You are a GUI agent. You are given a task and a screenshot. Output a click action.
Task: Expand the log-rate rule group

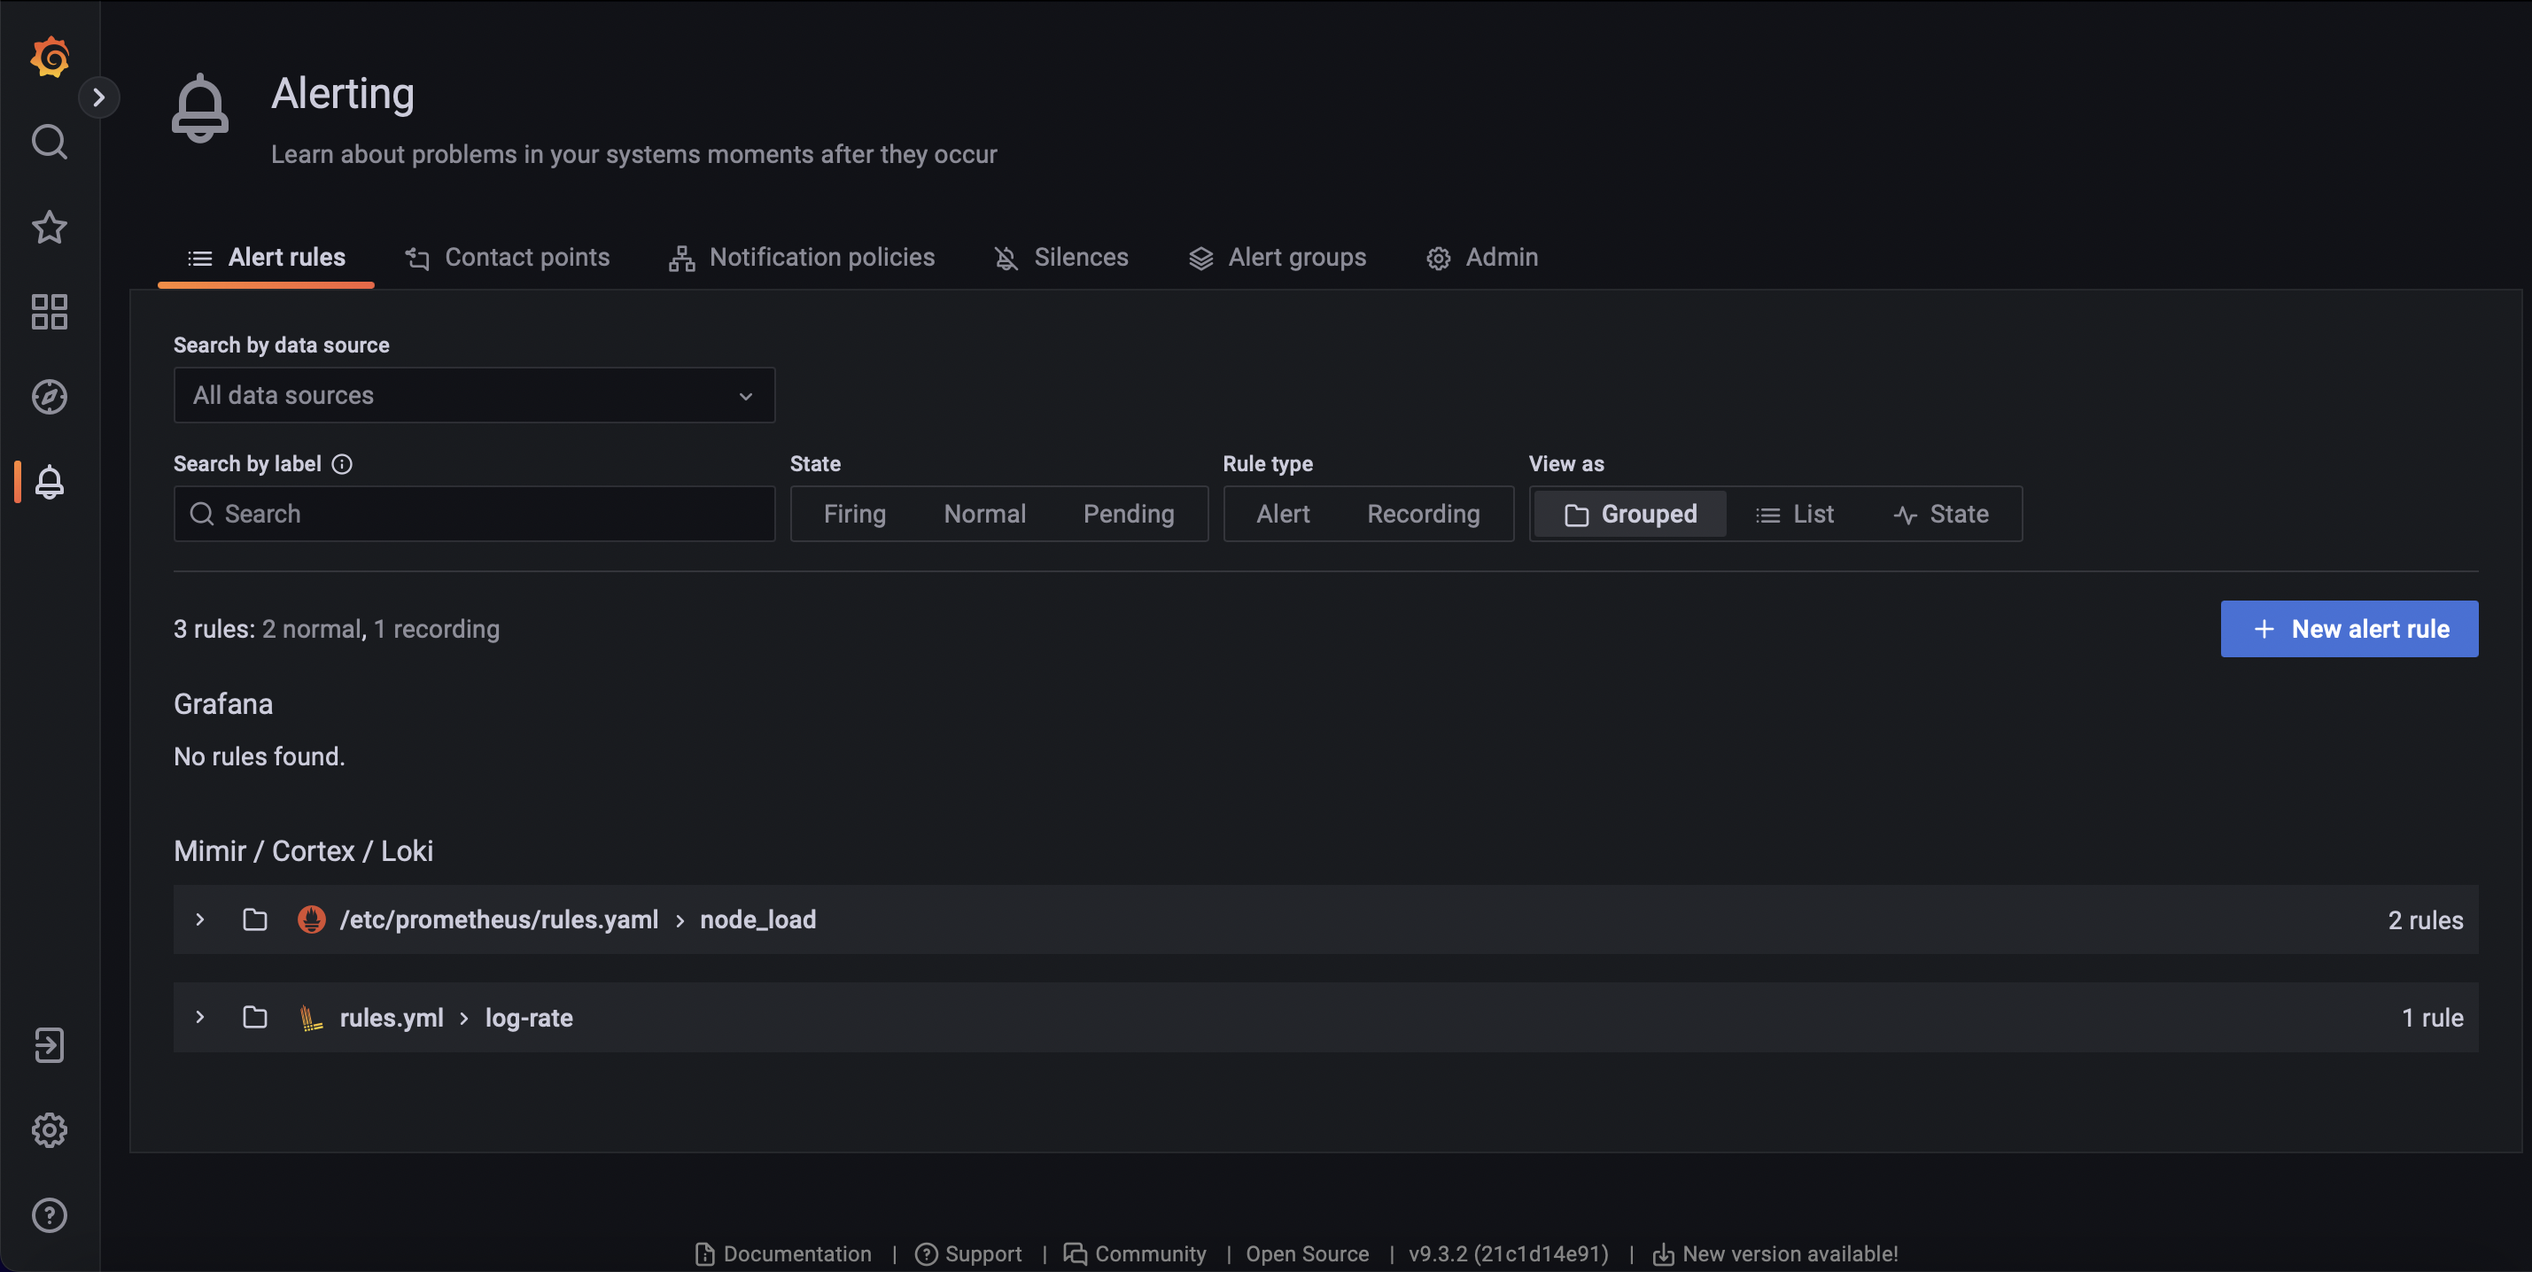pyautogui.click(x=198, y=1017)
